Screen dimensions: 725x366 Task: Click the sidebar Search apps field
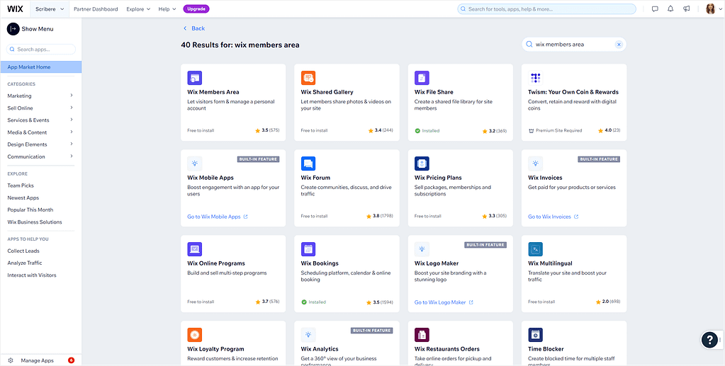[40, 49]
